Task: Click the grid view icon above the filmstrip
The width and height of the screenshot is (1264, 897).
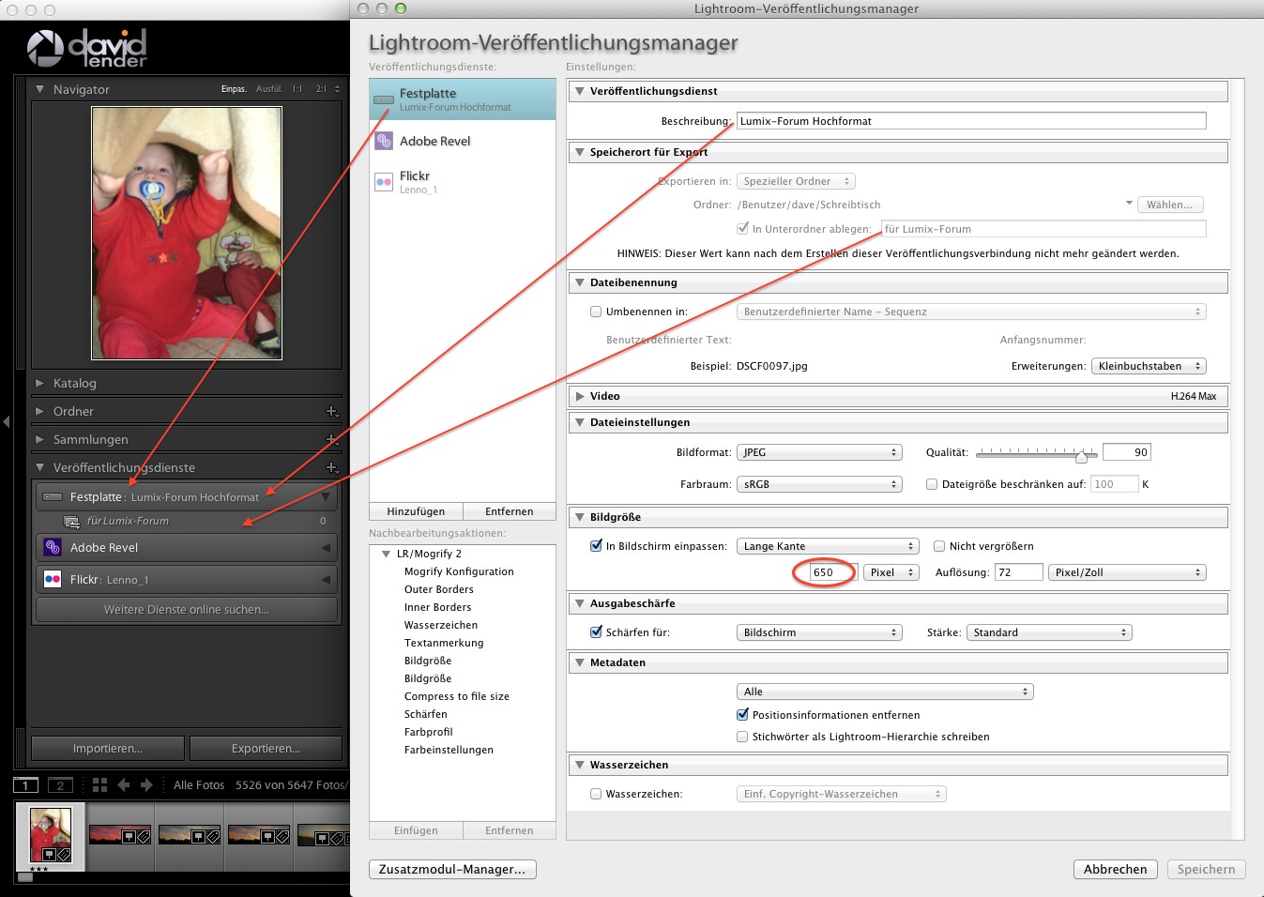Action: click(99, 784)
